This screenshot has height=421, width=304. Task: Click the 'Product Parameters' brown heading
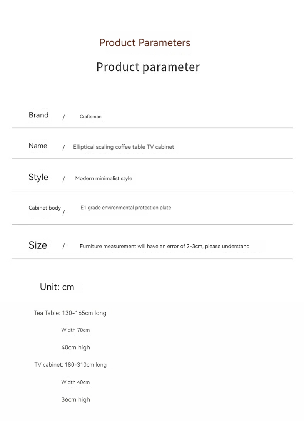tap(145, 42)
